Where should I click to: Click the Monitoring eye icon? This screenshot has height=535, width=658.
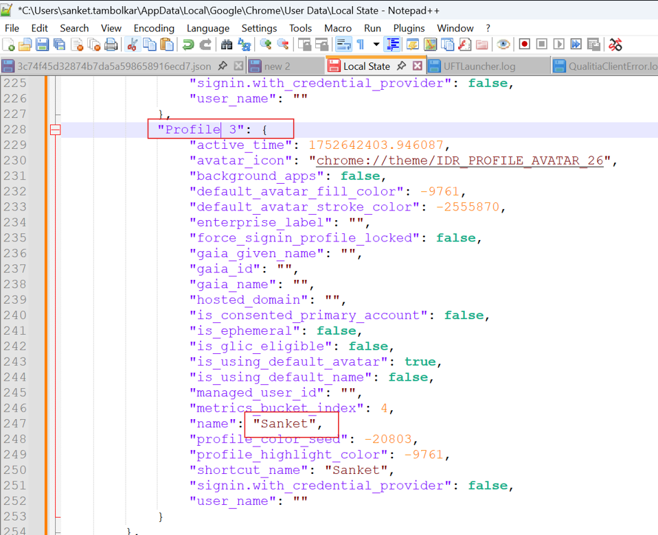503,45
